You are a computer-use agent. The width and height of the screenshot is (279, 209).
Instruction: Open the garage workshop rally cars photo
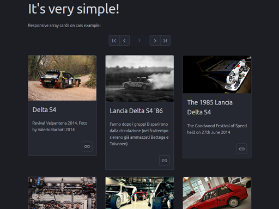139,193
